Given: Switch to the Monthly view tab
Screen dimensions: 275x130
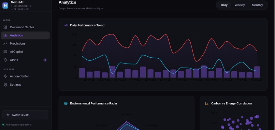Looking at the screenshot, I should point(257,5).
